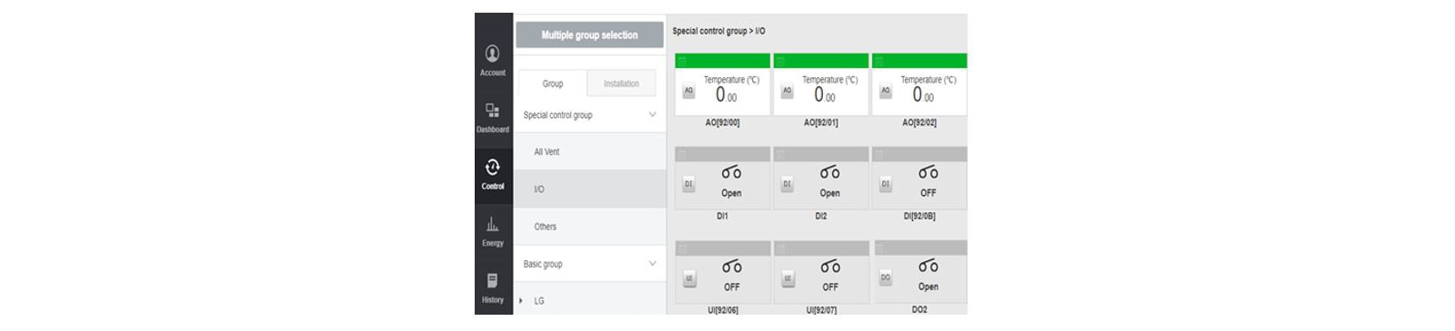Switch to the Group tab
Viewport: 1455px width, 331px height.
pyautogui.click(x=553, y=83)
